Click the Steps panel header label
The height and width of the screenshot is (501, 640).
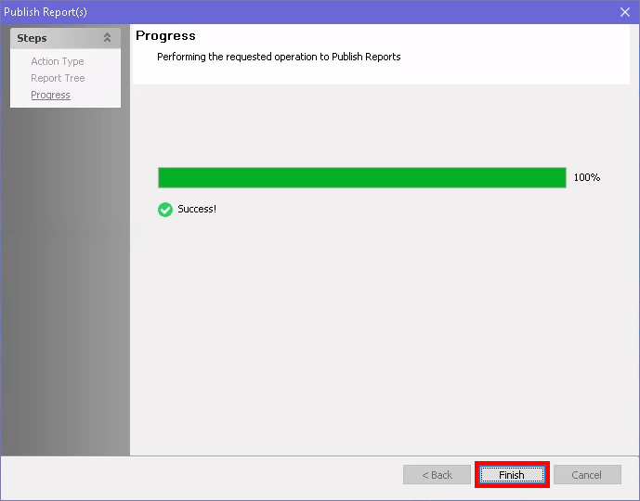(x=32, y=38)
